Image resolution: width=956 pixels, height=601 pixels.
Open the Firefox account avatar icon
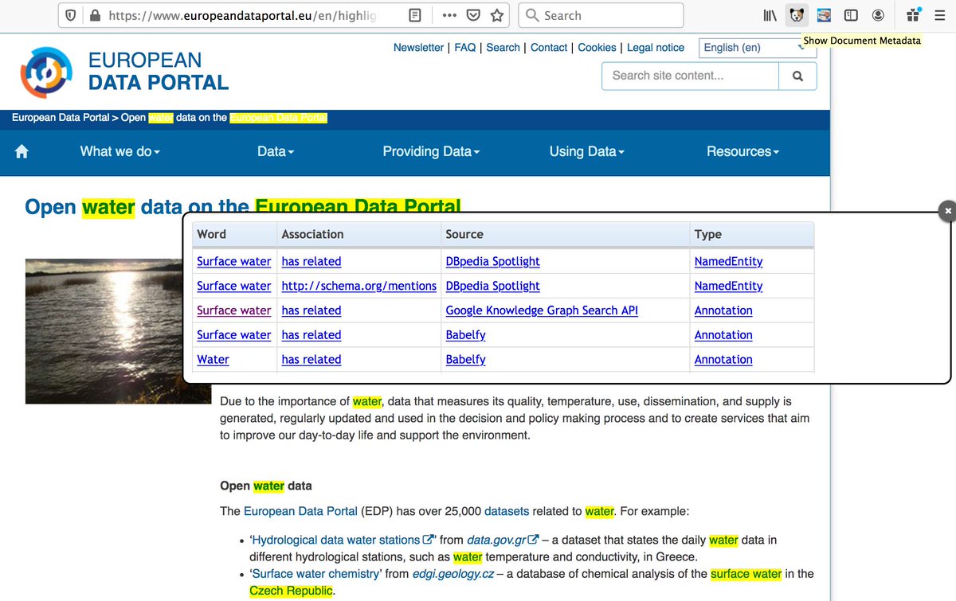[x=878, y=15]
